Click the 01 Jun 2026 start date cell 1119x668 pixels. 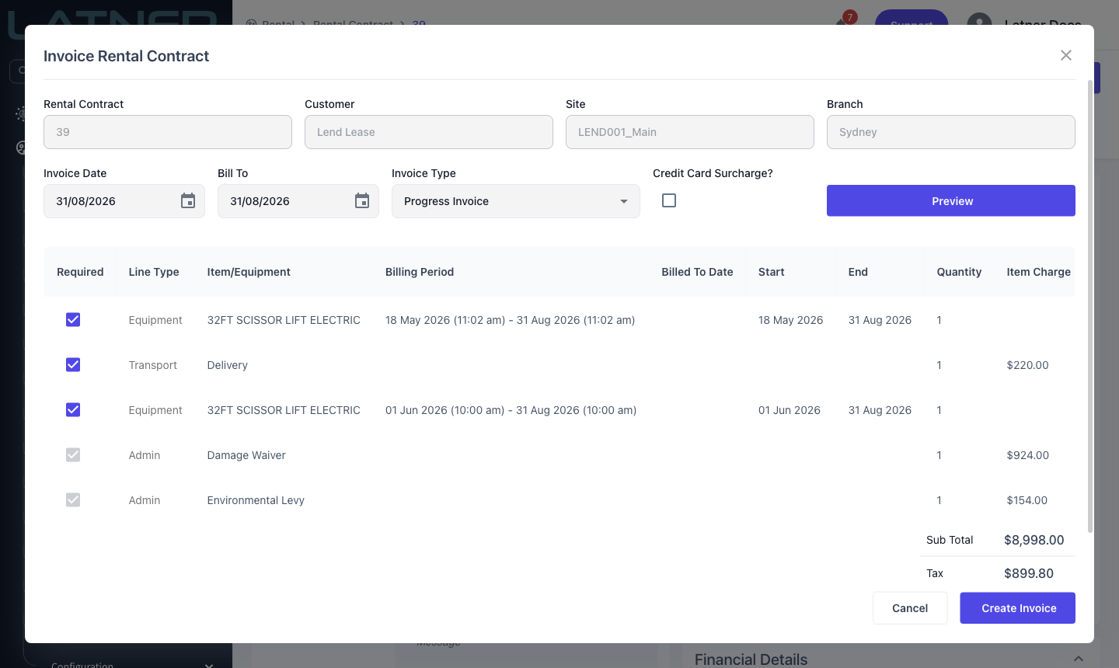pyautogui.click(x=790, y=410)
